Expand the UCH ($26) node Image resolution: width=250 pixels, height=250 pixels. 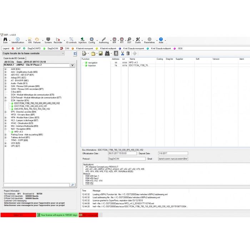pos(5,143)
